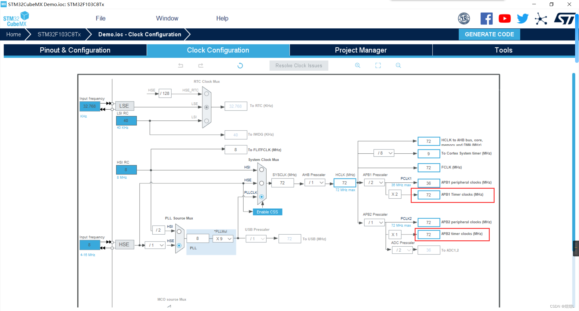Click the HSI RC 8 value box
Viewport: 579px width, 311px height.
coord(126,170)
